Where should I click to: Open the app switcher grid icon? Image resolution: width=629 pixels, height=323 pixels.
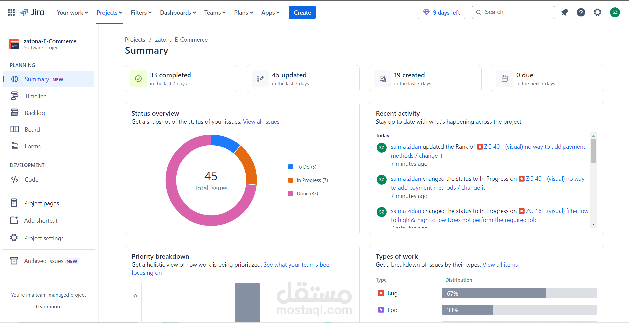11,12
